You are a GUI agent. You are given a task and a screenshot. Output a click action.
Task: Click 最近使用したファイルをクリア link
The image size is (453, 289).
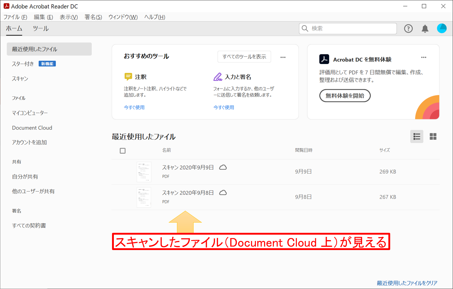pos(407,283)
